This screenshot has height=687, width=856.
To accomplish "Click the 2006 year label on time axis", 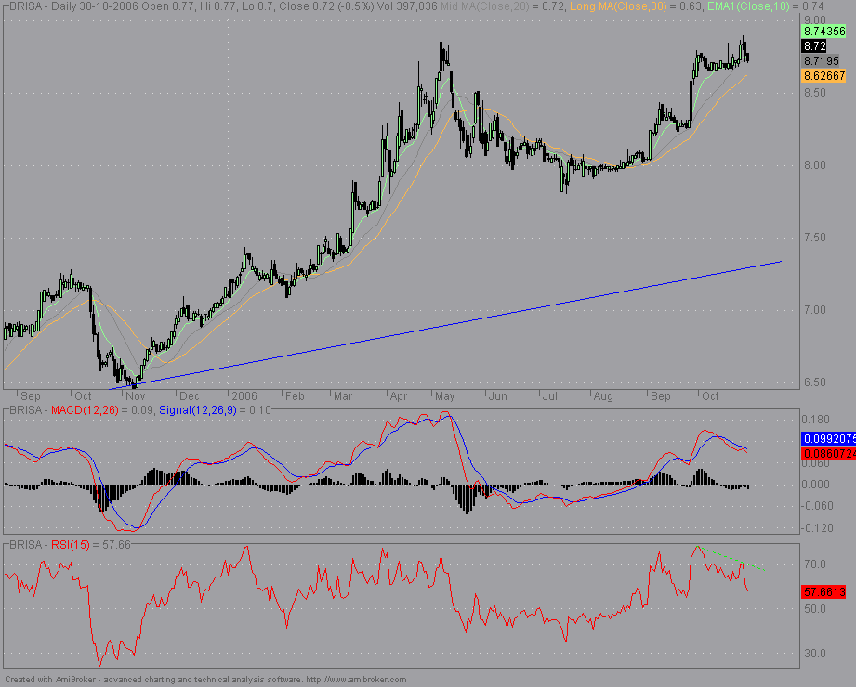I will [x=244, y=396].
